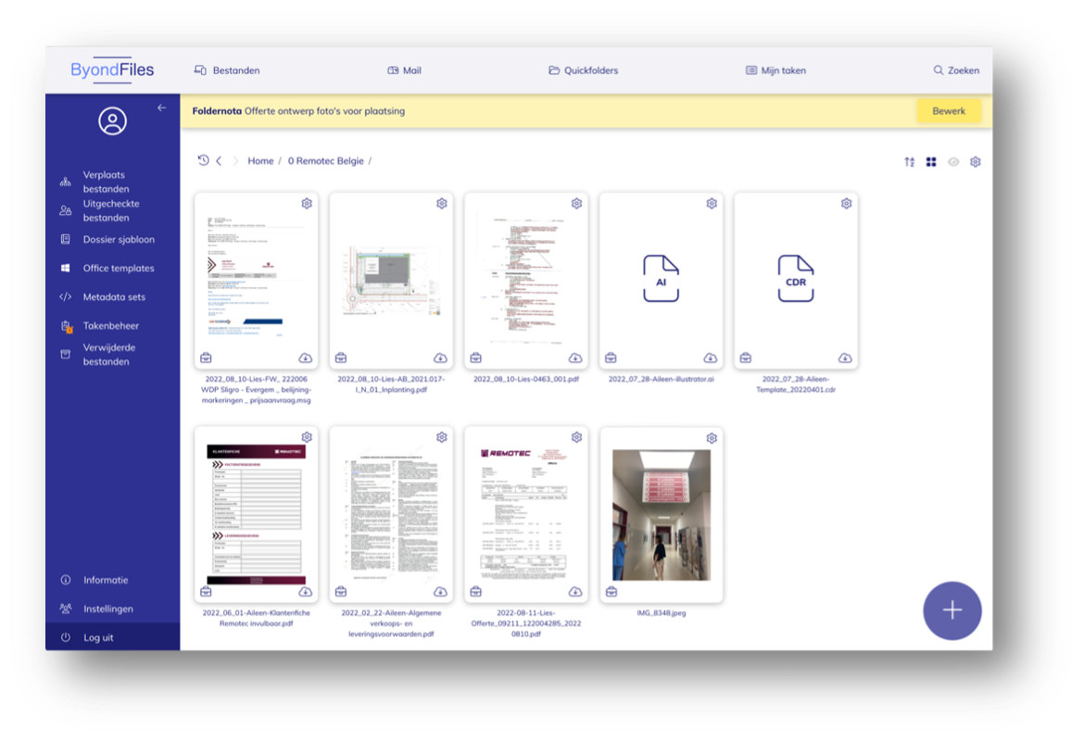
Task: Open the IMG_8348.jpeg hallway photo thumbnail
Action: click(x=661, y=515)
